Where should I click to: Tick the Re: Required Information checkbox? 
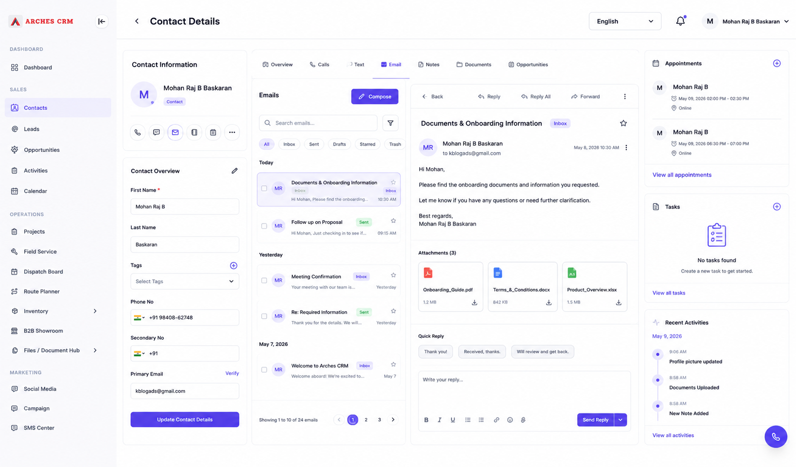(x=264, y=316)
